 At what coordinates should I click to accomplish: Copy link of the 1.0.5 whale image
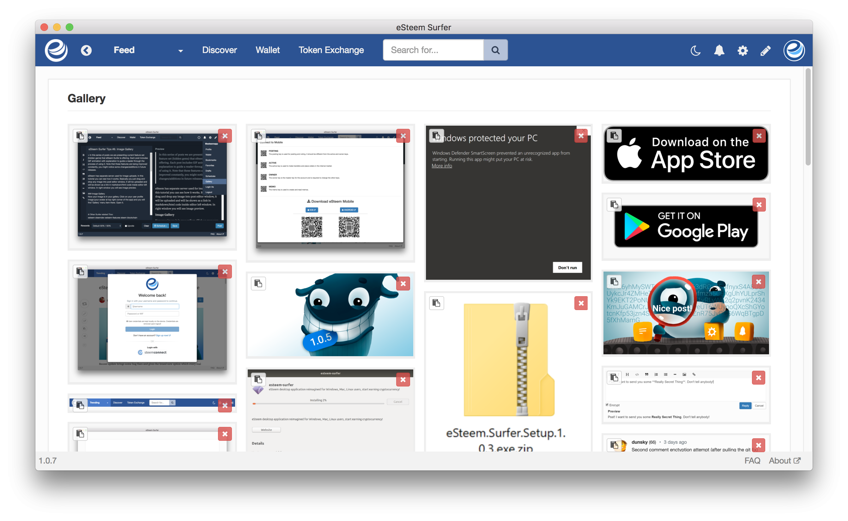[x=258, y=284]
